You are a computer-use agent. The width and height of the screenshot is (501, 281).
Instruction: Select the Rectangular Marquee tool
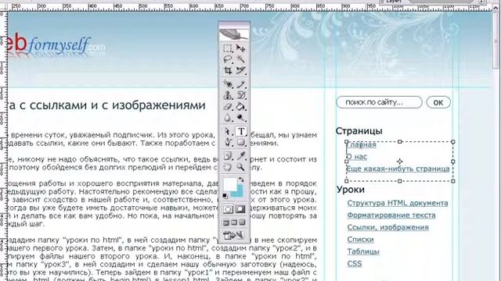[228, 48]
